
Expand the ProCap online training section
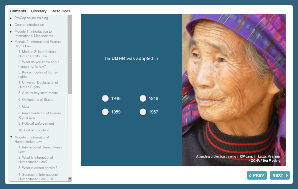(11, 18)
